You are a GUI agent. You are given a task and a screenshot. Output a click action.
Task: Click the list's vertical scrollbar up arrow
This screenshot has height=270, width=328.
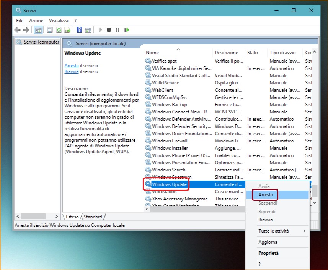[314, 52]
